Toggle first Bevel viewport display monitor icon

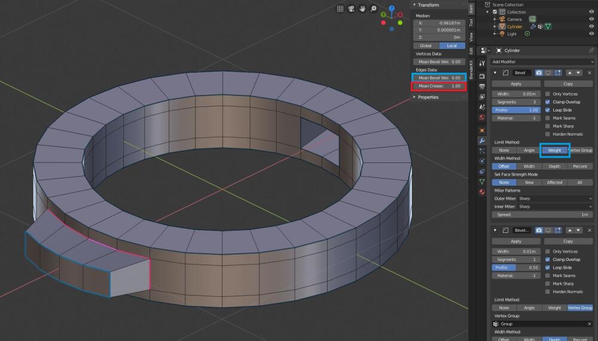click(x=548, y=73)
